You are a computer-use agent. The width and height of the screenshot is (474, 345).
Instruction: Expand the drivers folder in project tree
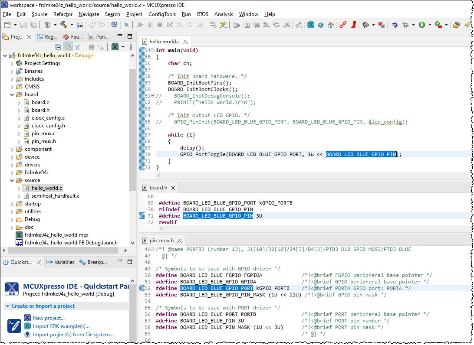(x=12, y=165)
